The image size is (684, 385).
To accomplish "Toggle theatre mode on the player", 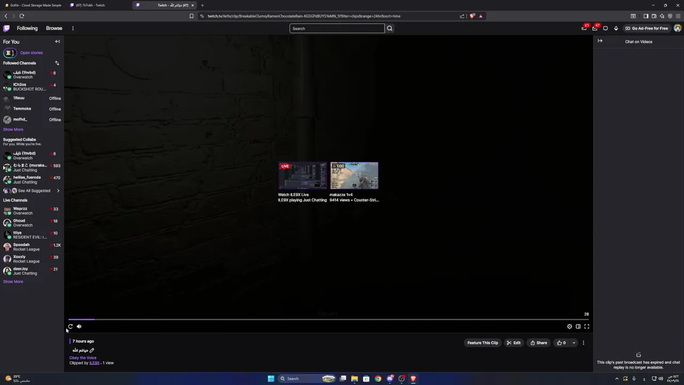I will (x=578, y=326).
